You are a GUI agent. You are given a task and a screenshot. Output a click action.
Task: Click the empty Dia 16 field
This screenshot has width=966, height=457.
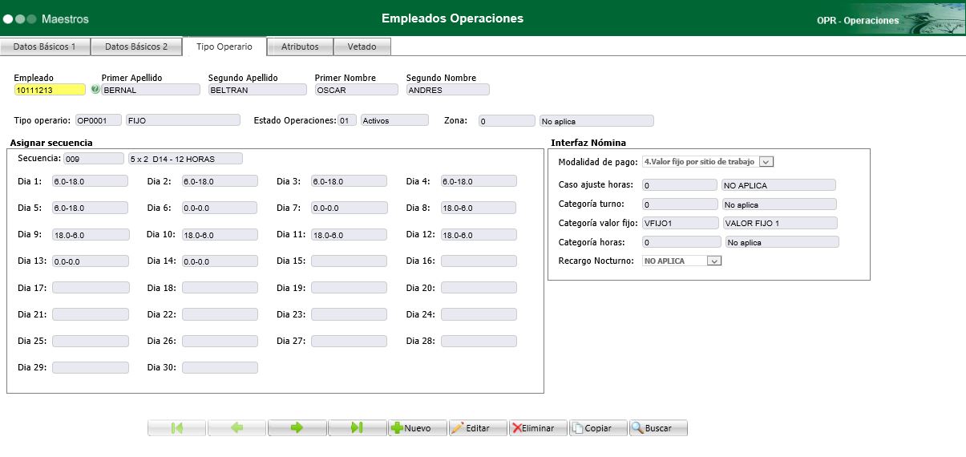(479, 261)
